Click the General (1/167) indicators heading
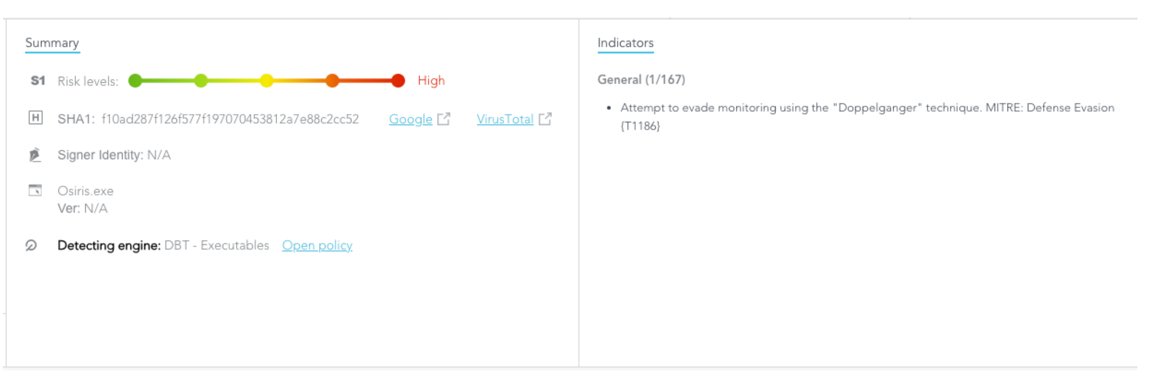Image resolution: width=1152 pixels, height=381 pixels. pos(641,80)
